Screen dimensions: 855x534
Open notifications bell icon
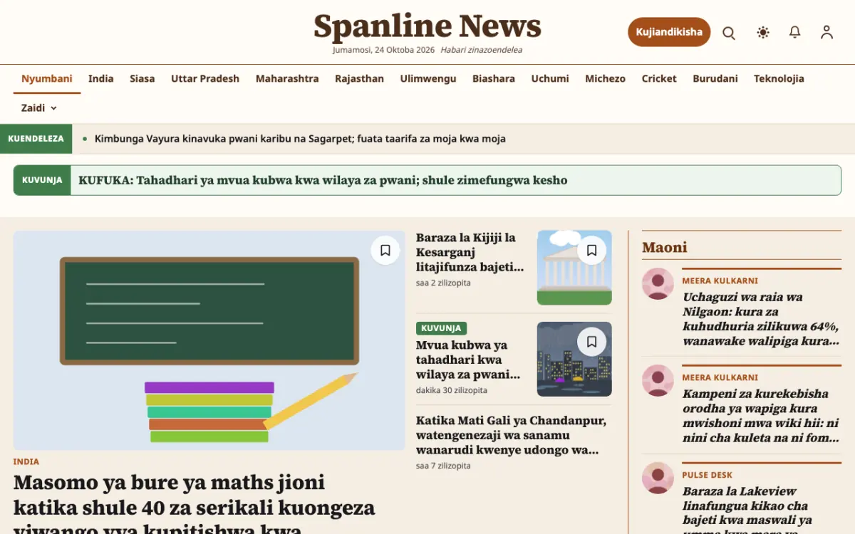click(x=794, y=32)
